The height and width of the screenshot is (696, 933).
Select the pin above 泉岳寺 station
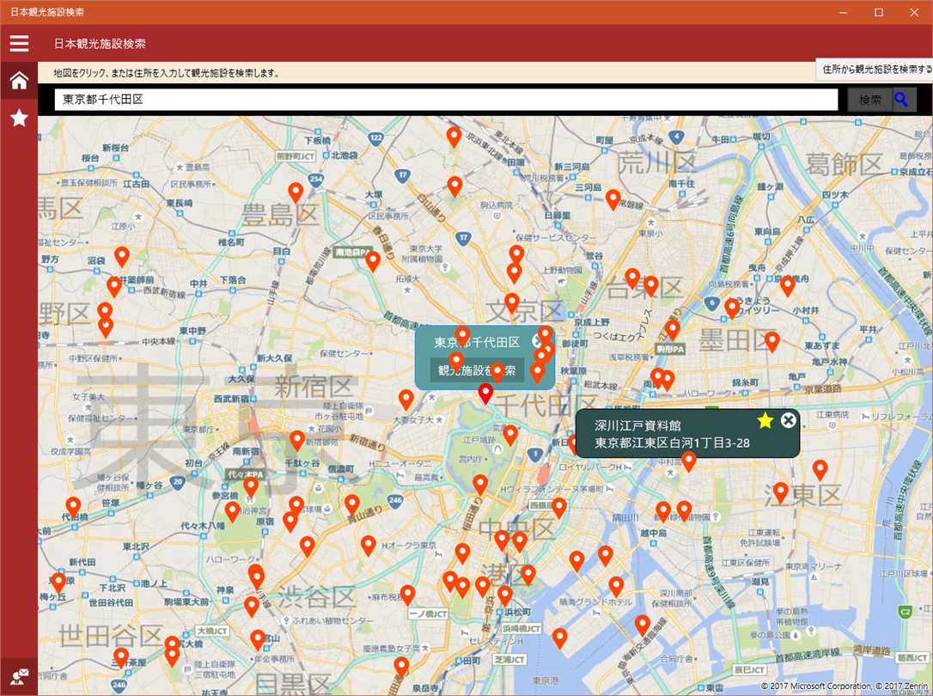point(402,666)
